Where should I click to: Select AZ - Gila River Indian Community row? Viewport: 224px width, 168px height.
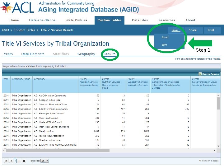click(109, 109)
